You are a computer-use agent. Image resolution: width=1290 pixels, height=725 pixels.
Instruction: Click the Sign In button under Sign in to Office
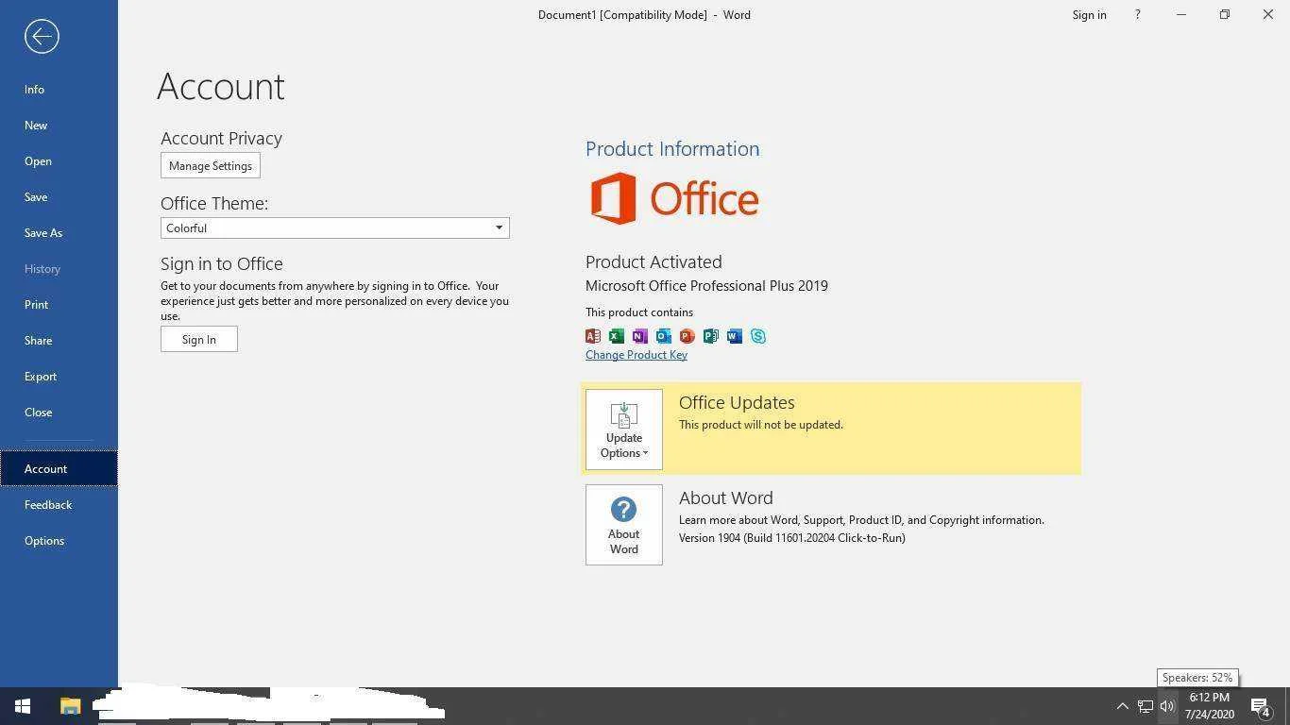coord(199,340)
